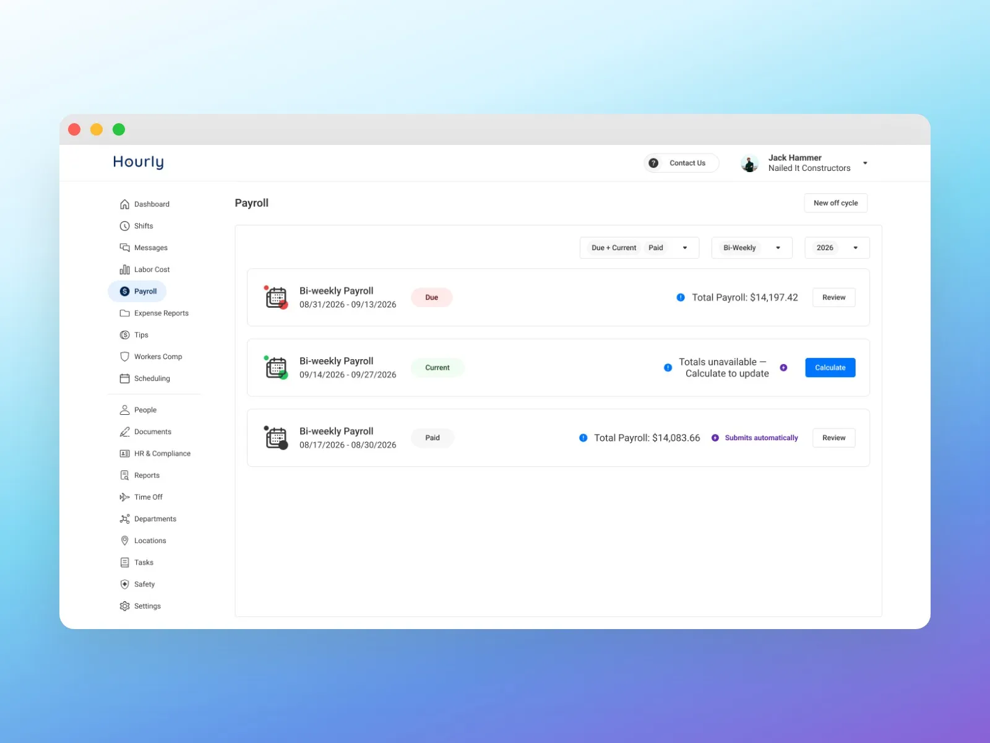Open the Documents pen icon
The image size is (990, 743).
[x=124, y=432]
